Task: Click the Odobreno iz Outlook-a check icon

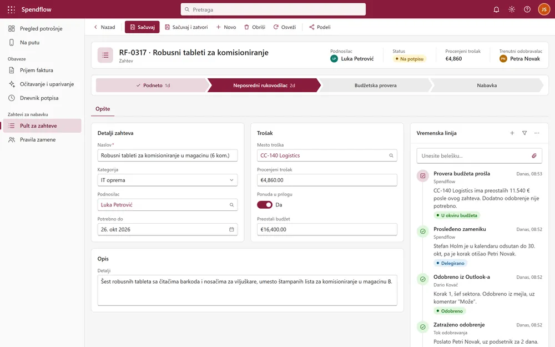Action: click(422, 279)
